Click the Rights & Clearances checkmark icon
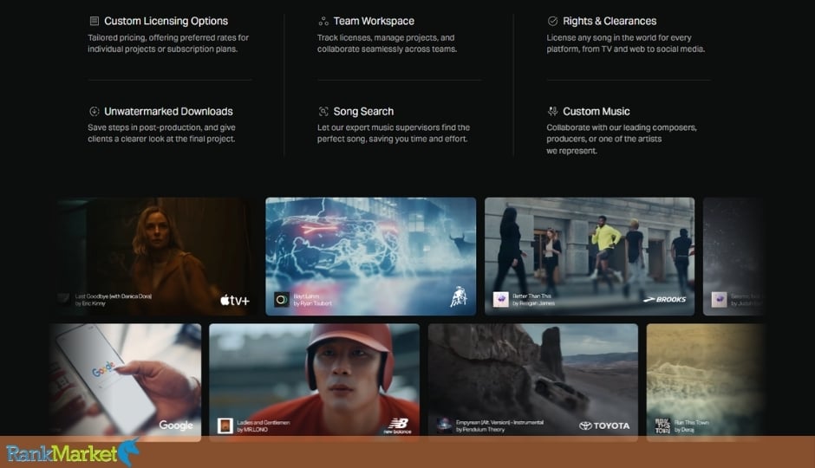 click(552, 22)
